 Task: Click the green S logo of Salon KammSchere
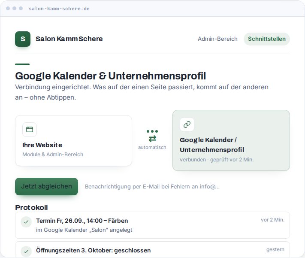tap(23, 39)
